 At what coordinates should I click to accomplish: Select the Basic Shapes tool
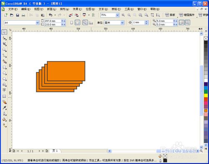coord(5,85)
